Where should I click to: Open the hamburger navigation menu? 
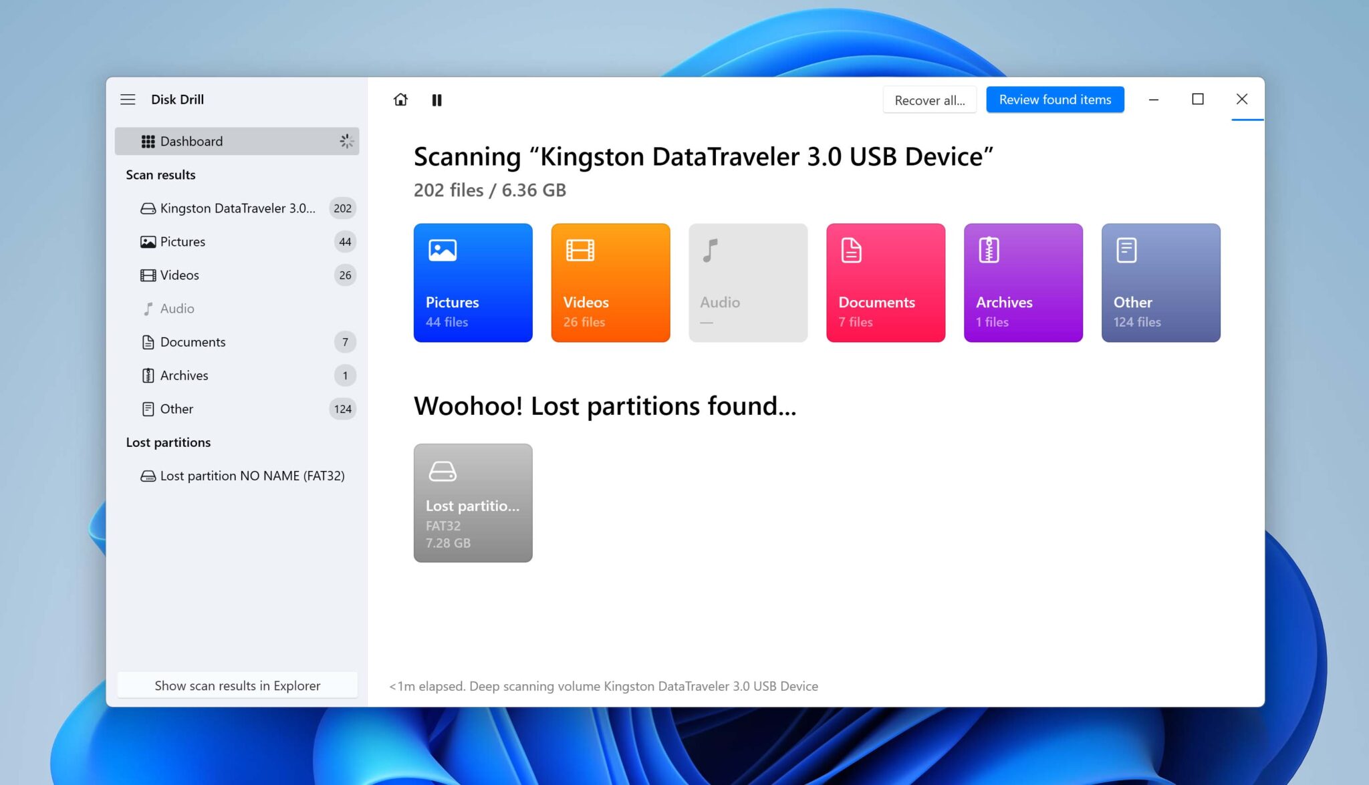pyautogui.click(x=128, y=99)
